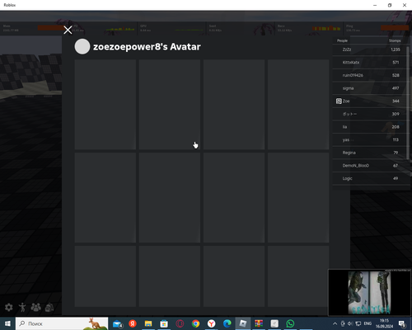Open WinRAR from taskbar
The height and width of the screenshot is (330, 412).
(259, 323)
